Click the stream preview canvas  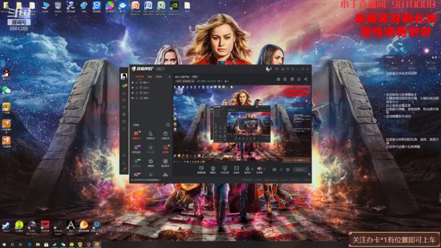(242, 123)
